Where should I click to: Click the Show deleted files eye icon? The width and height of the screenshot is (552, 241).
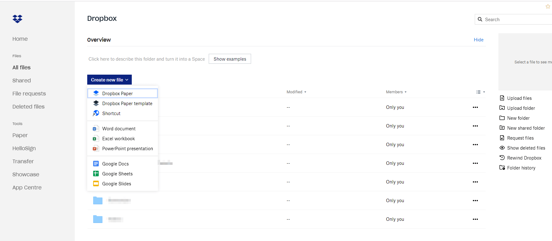pos(502,148)
